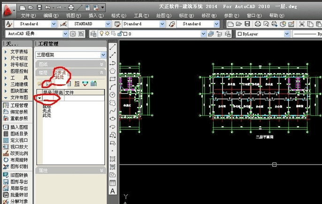Screen dimensions: 322x204
Task: Click the Layer Previous icon
Action: click(x=219, y=34)
